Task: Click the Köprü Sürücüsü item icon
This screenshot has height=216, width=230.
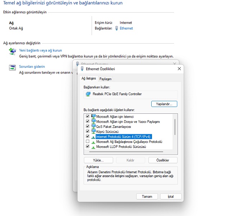Action: (x=93, y=132)
